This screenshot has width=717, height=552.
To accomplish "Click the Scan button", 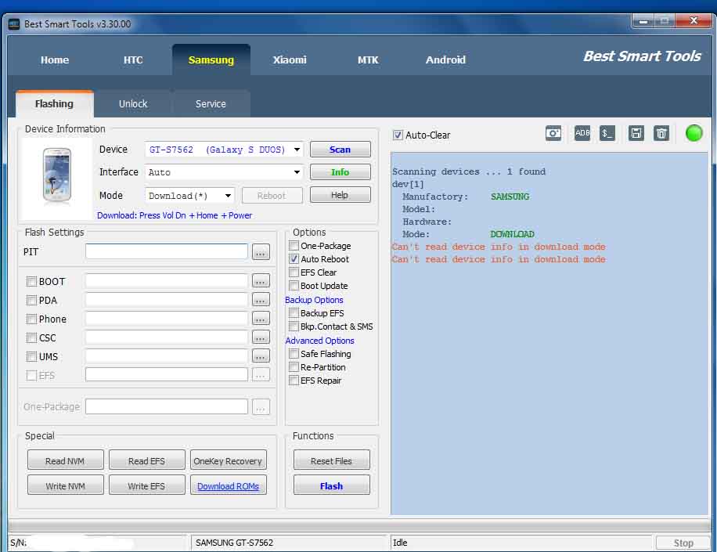I will pyautogui.click(x=340, y=150).
